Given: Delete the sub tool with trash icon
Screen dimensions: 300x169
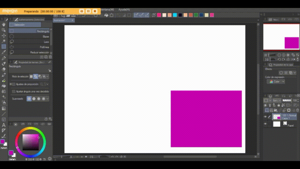Looking at the screenshot, I should 50,57.
